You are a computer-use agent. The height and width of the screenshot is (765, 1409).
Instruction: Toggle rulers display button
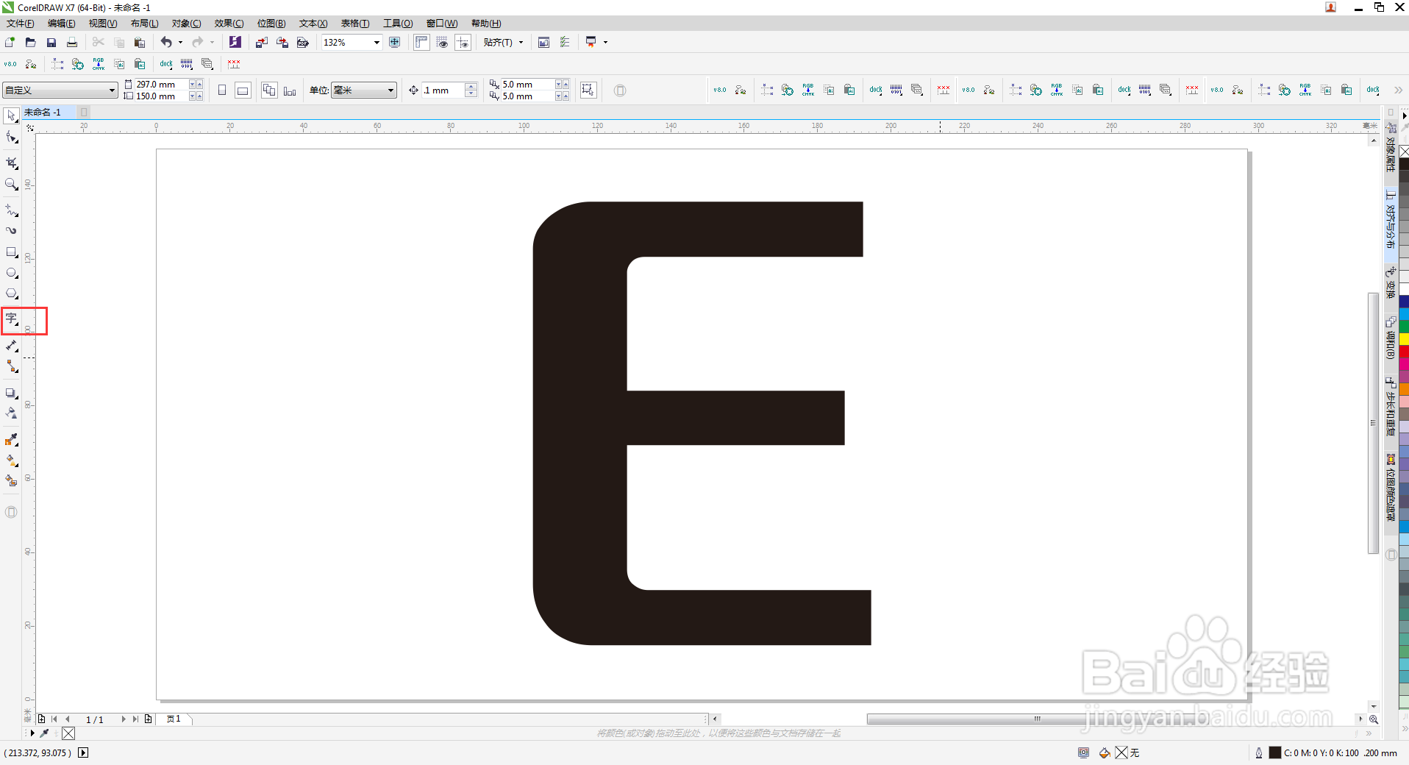point(421,43)
